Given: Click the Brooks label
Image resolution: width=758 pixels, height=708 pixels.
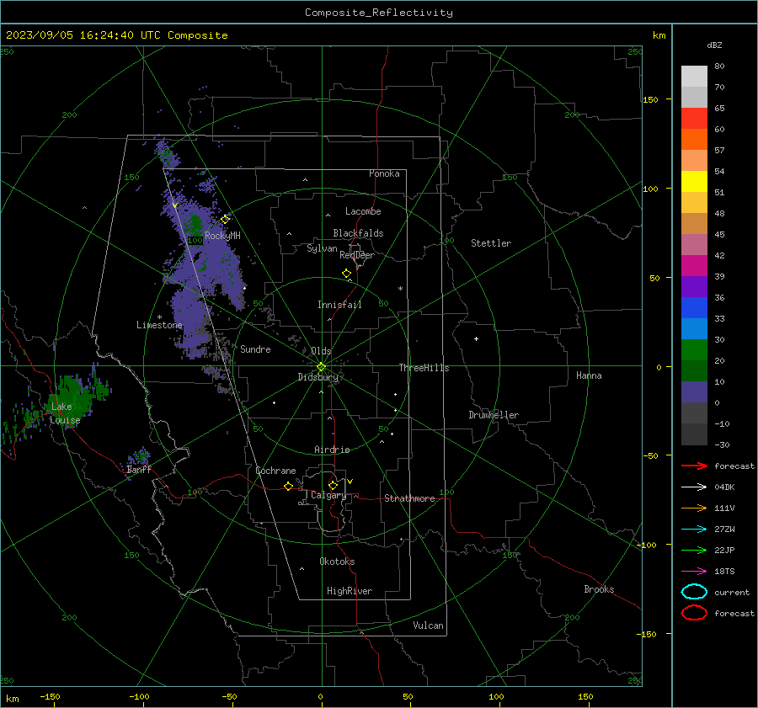Looking at the screenshot, I should [x=599, y=589].
